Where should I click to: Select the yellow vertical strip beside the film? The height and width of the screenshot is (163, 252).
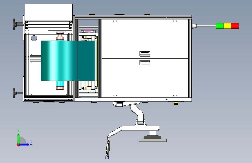pos(97,62)
